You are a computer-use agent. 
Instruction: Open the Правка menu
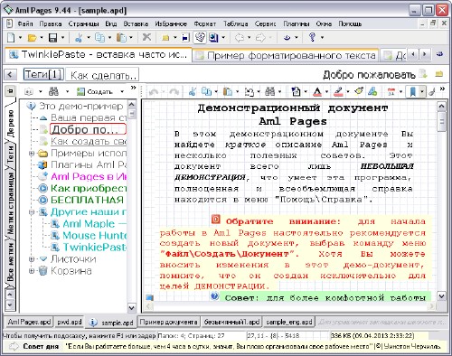[x=51, y=23]
